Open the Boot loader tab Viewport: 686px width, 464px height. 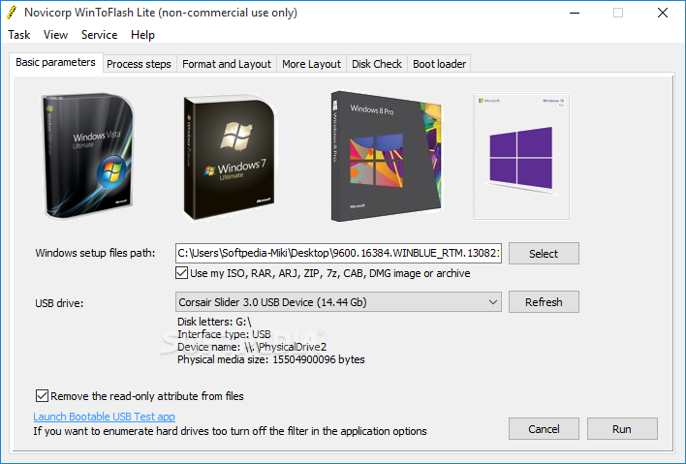point(439,64)
